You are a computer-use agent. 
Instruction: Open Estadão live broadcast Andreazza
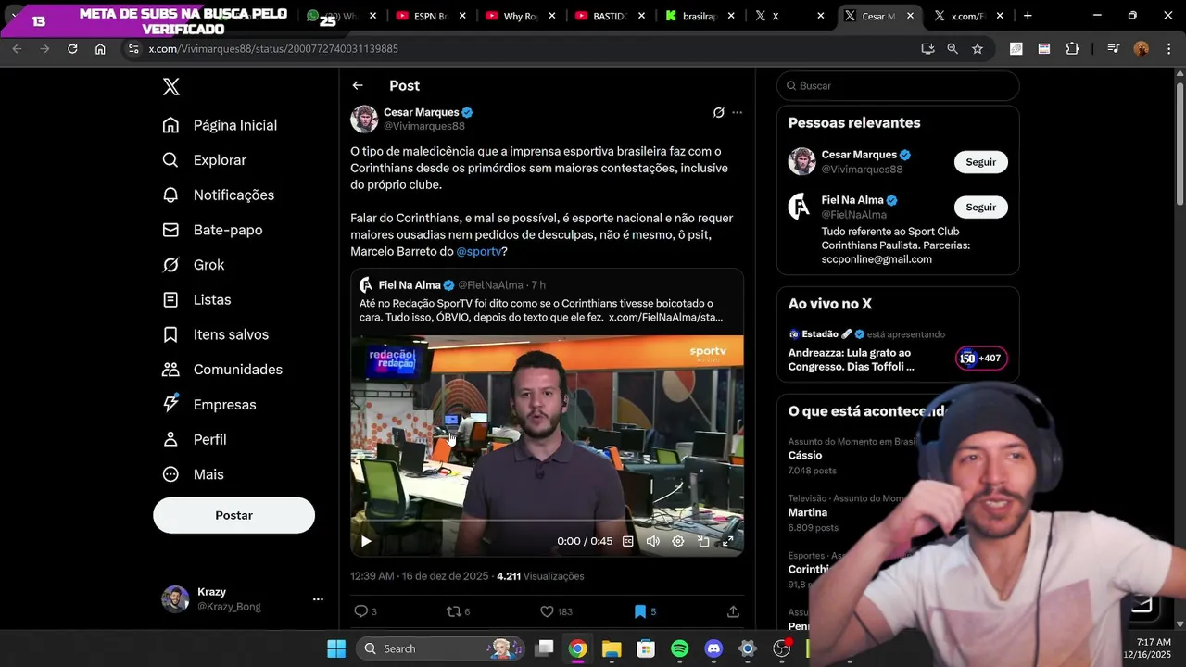click(898, 351)
